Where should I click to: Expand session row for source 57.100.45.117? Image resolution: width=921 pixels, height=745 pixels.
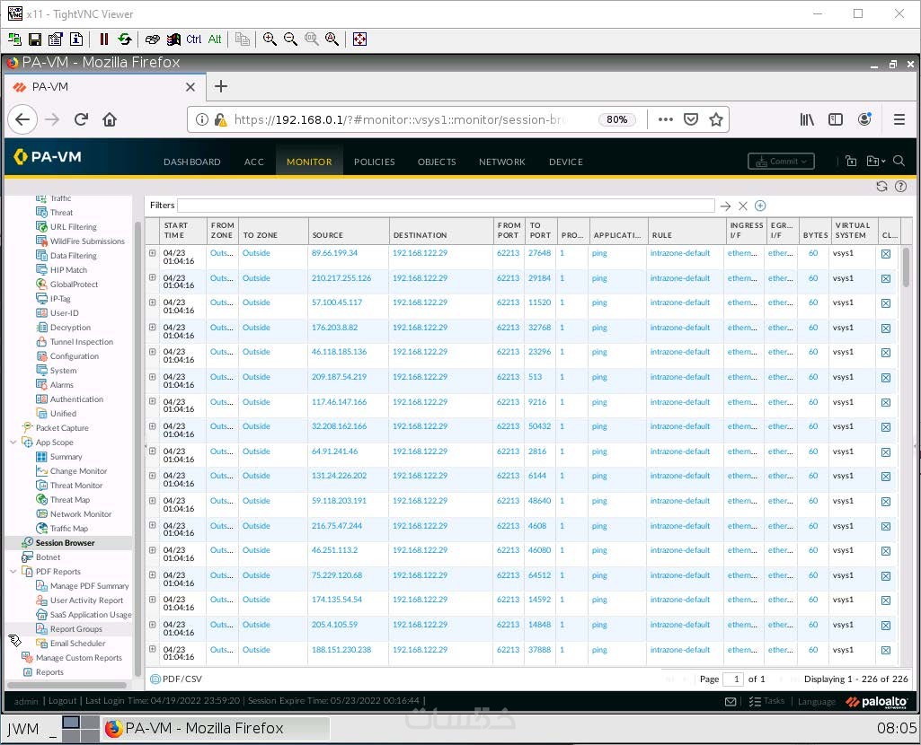click(152, 302)
